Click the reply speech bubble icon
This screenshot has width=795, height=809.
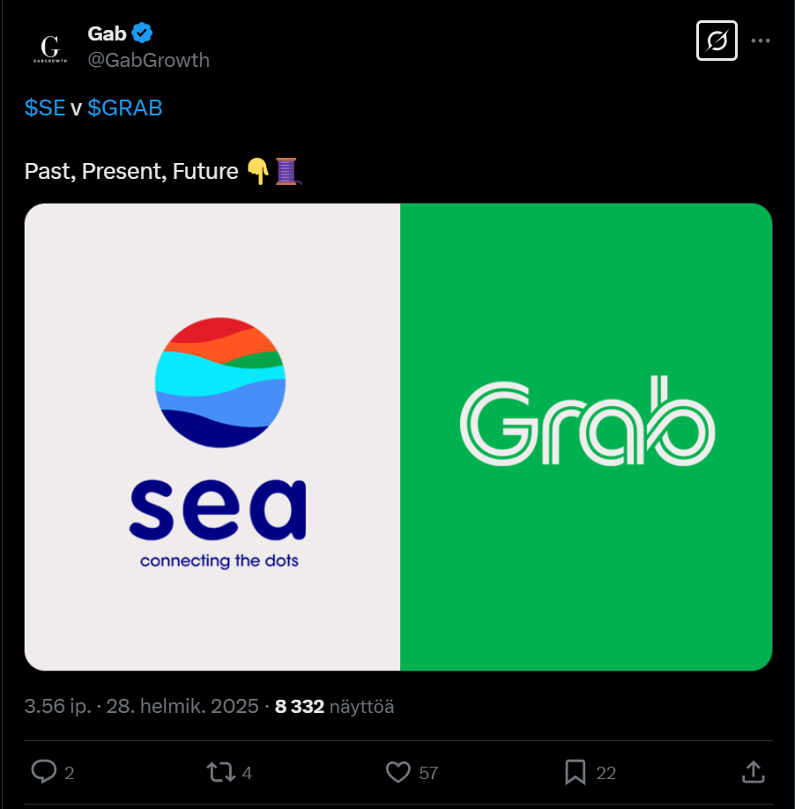click(x=44, y=773)
